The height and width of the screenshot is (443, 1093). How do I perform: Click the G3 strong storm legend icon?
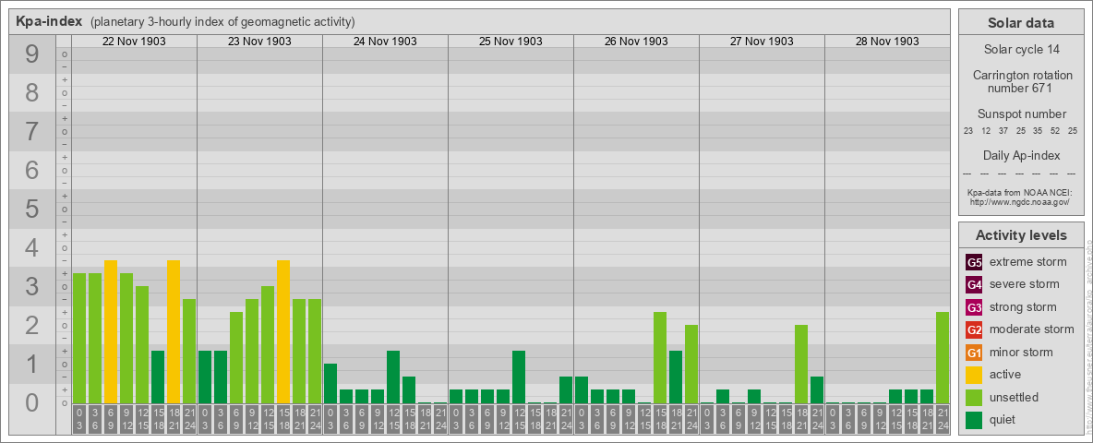click(974, 307)
